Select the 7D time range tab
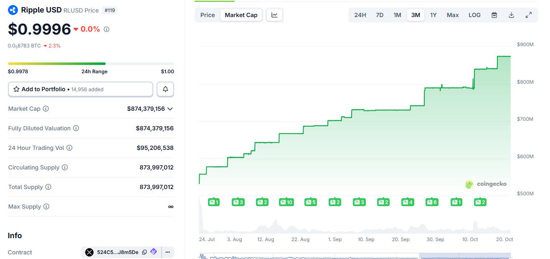Image resolution: width=550 pixels, height=259 pixels. tap(379, 15)
